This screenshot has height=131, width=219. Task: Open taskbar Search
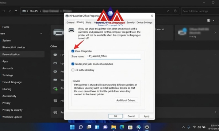click(x=81, y=127)
